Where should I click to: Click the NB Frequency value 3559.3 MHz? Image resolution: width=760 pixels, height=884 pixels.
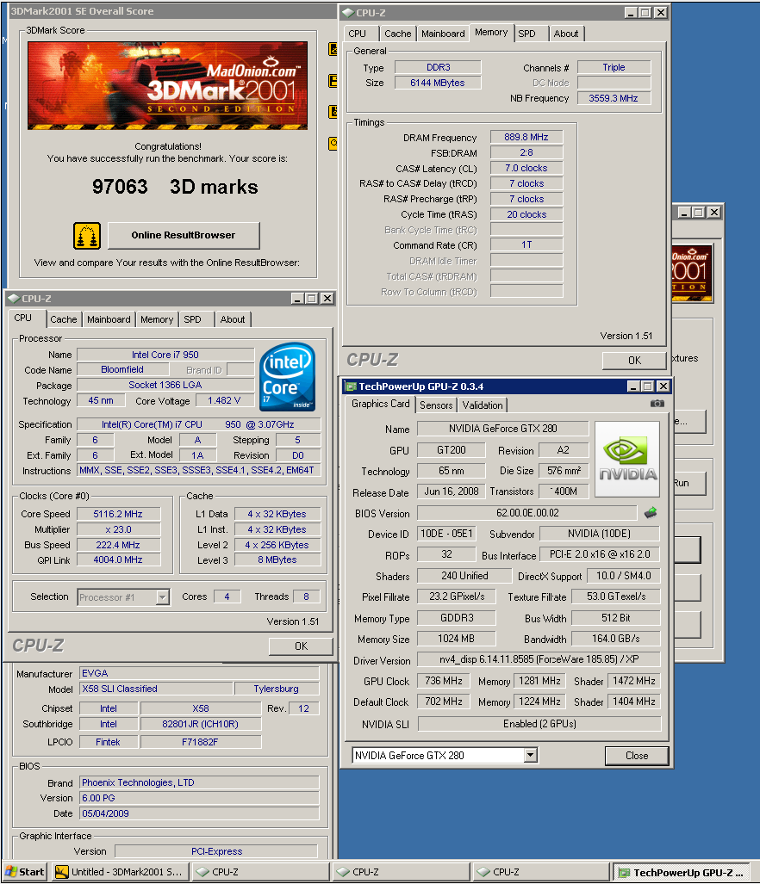pyautogui.click(x=614, y=98)
